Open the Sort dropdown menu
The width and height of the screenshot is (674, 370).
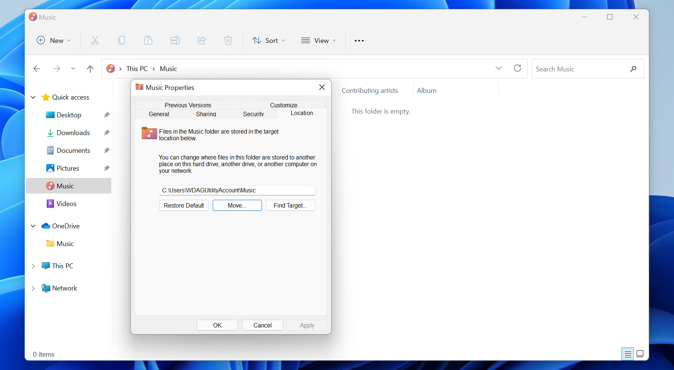269,41
